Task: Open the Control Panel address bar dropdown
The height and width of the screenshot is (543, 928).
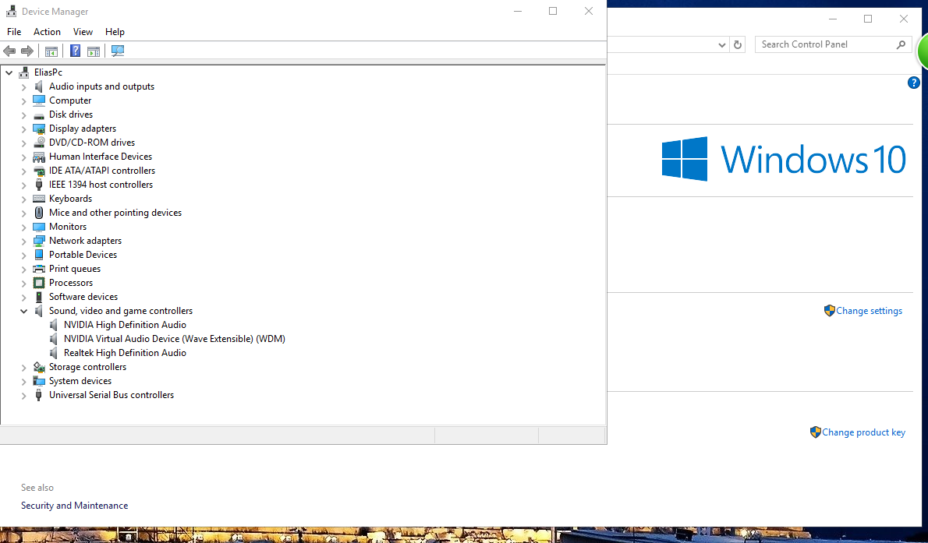Action: pos(722,45)
